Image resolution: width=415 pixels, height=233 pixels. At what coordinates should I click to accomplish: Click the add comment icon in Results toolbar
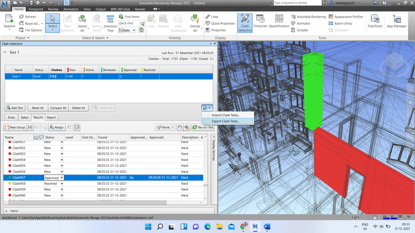coord(77,127)
